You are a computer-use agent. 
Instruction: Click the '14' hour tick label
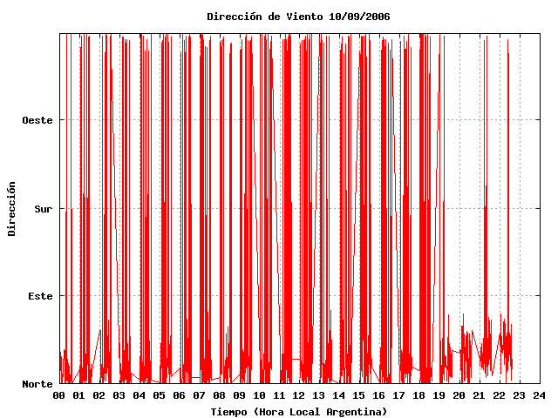tap(339, 395)
